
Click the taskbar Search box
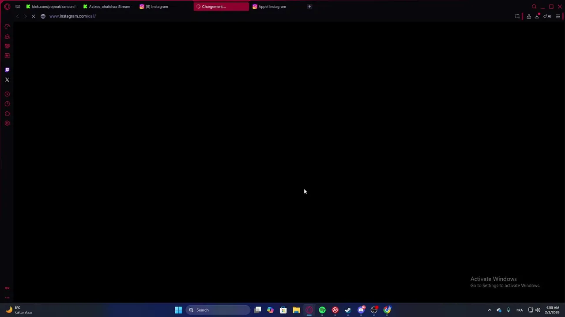tap(218, 310)
